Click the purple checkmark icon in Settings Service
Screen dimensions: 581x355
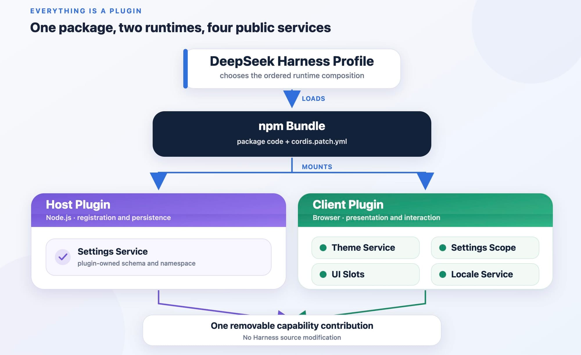63,257
